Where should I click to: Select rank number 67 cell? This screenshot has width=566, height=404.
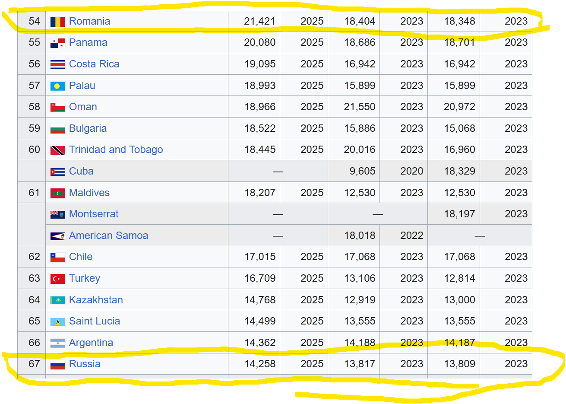point(32,364)
